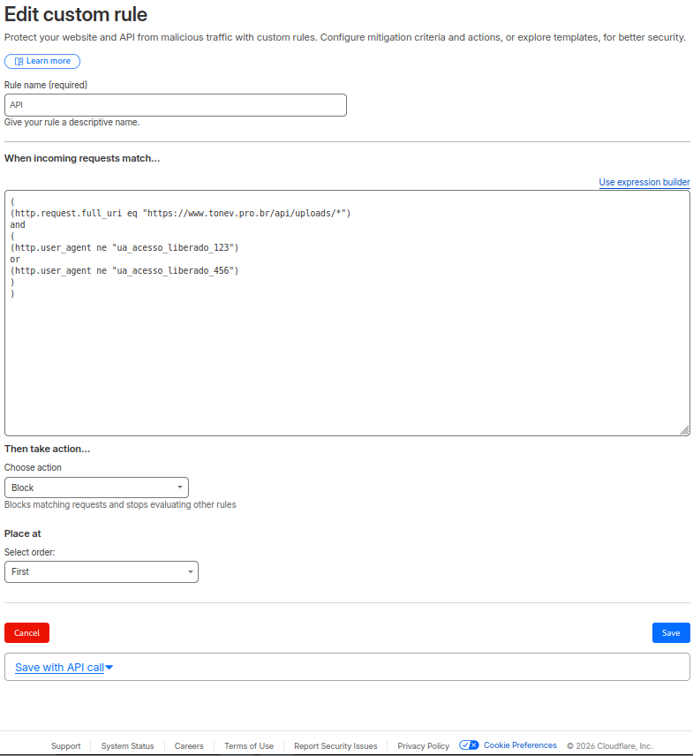This screenshot has width=693, height=756.
Task: Open Cookie Preferences text link
Action: tap(520, 745)
